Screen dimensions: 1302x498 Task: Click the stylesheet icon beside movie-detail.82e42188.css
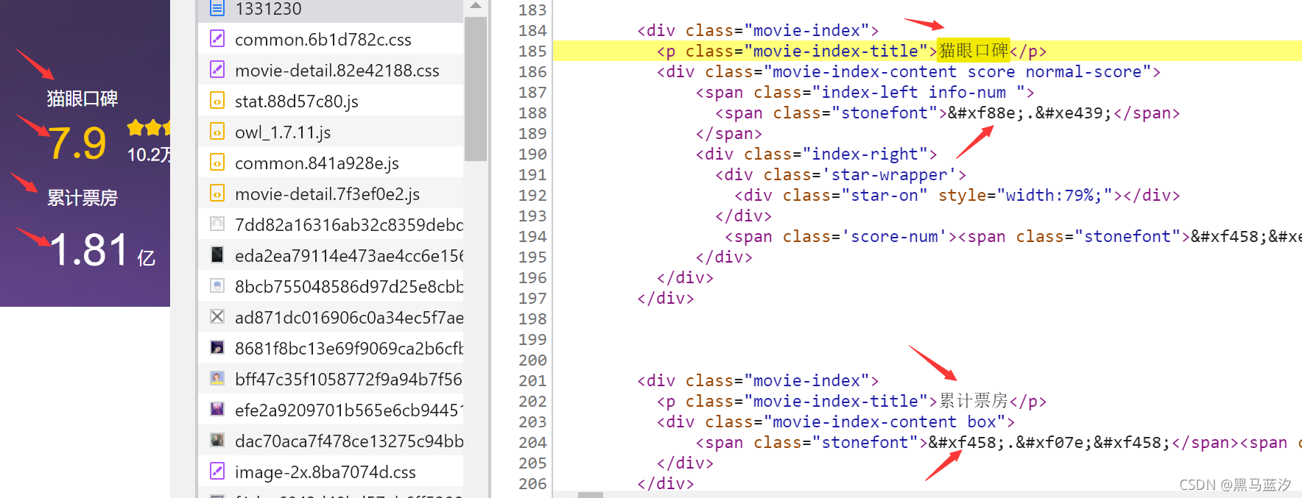pos(217,69)
